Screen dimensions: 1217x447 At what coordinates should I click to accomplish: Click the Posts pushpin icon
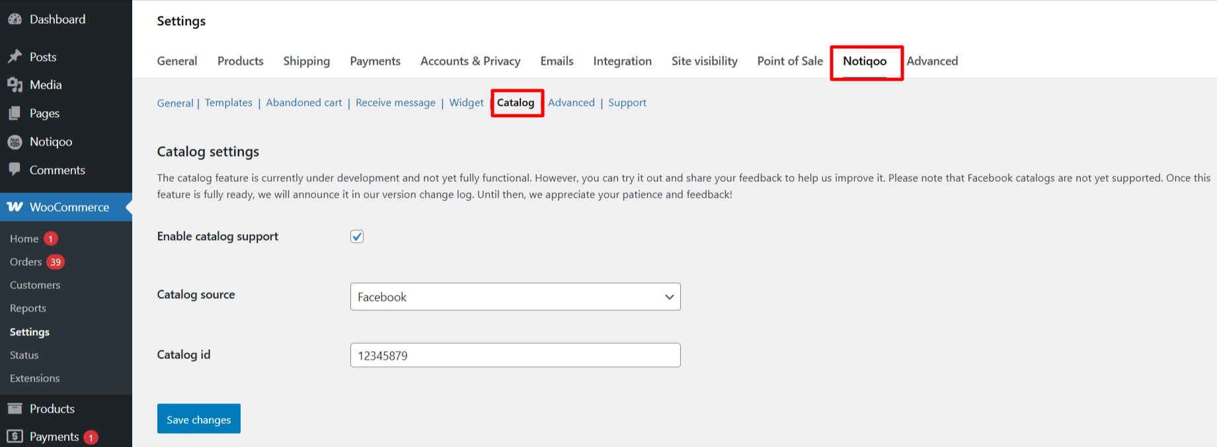(15, 57)
